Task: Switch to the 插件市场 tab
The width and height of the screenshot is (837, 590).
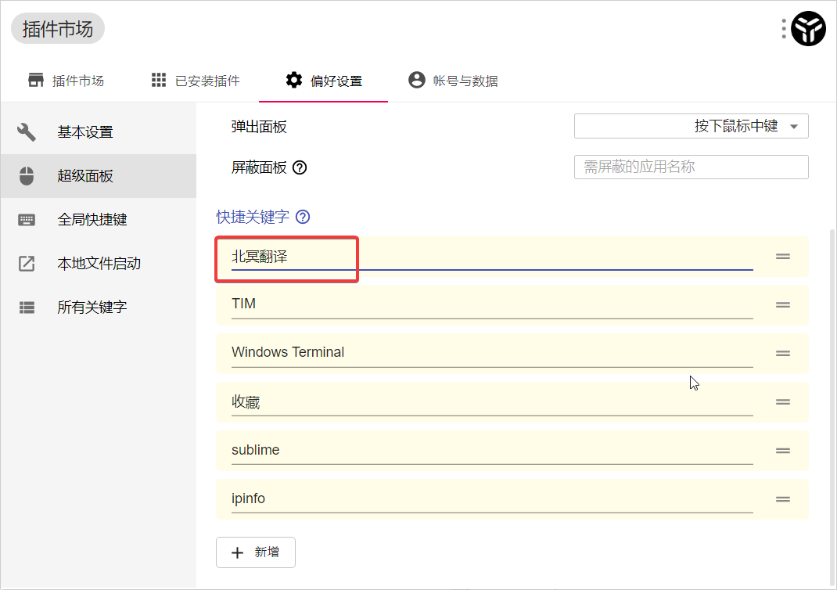Action: (x=66, y=81)
